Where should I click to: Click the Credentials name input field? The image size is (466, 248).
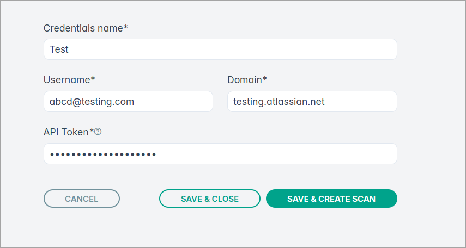click(220, 49)
